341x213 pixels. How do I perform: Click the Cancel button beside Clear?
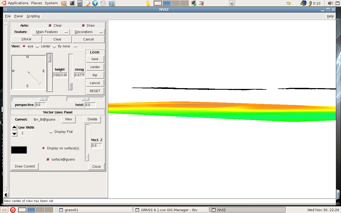click(88, 39)
